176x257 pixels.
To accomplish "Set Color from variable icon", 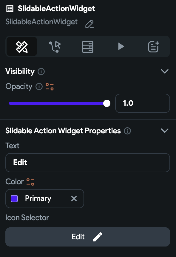I will [x=30, y=182].
